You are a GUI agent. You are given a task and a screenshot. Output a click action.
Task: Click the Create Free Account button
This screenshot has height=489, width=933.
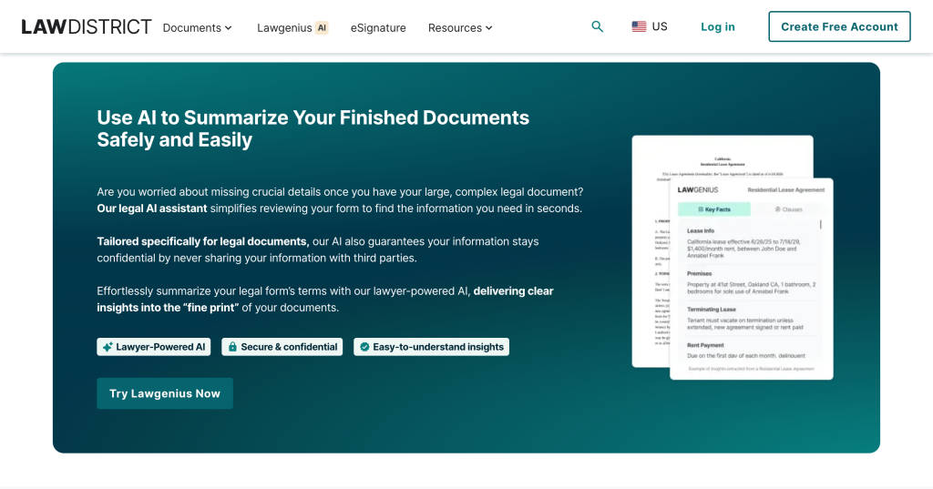click(839, 27)
